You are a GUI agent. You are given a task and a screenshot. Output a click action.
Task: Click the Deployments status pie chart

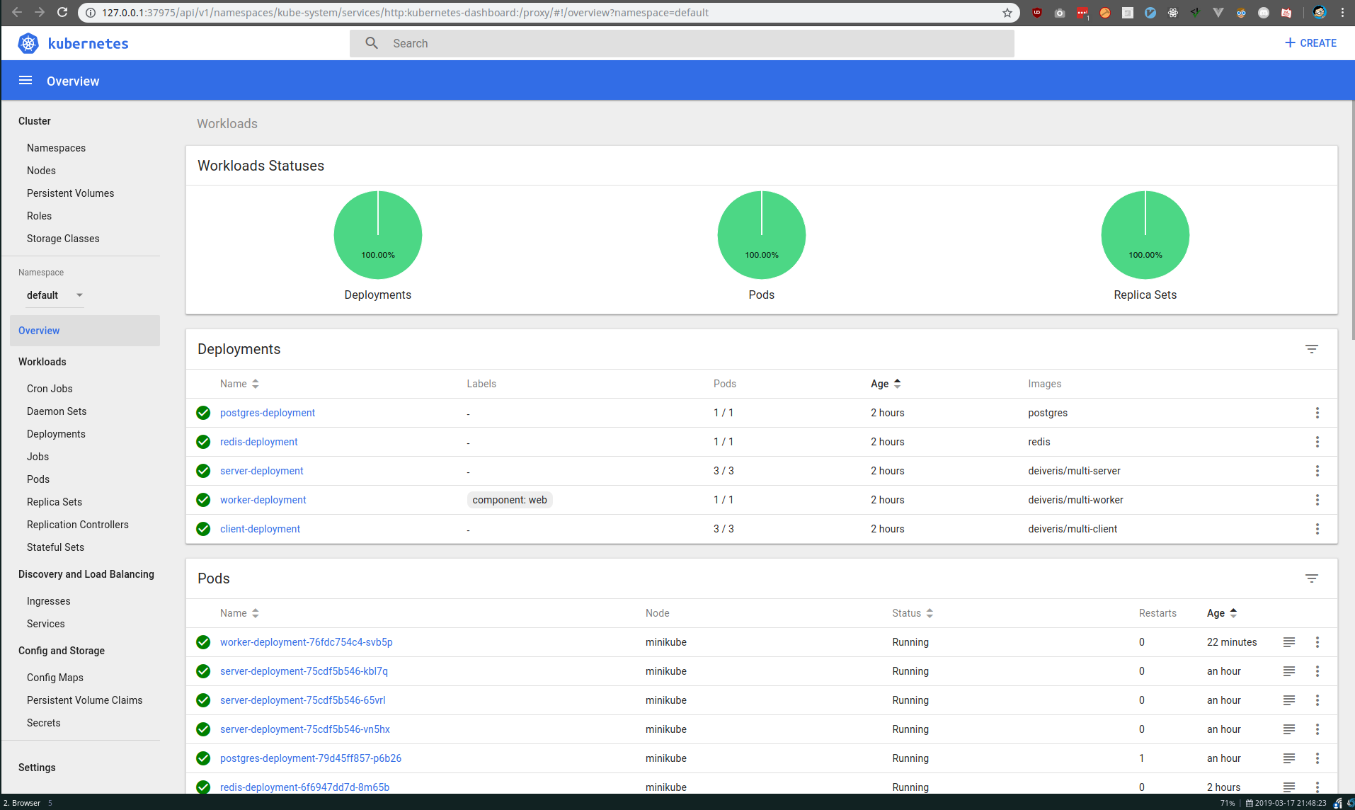coord(378,235)
